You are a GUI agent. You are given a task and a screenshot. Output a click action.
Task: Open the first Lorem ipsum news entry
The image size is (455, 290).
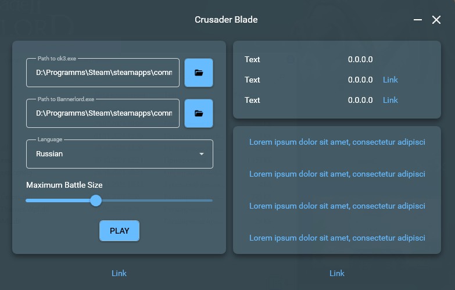click(337, 142)
